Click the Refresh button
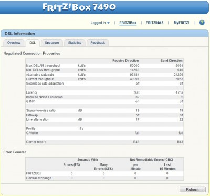The width and height of the screenshot is (210, 196). pos(193,189)
